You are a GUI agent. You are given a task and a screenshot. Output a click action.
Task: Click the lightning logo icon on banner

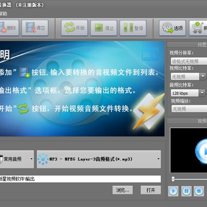[x=149, y=112]
